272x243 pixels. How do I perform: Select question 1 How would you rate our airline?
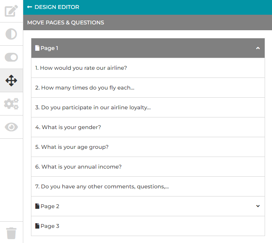point(148,68)
